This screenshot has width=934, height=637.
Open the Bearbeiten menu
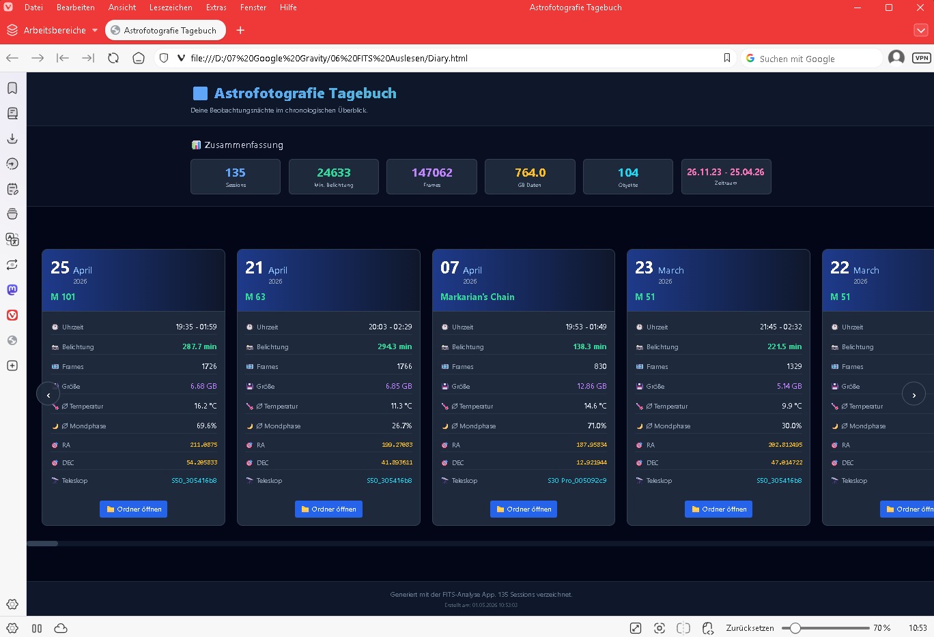click(76, 8)
